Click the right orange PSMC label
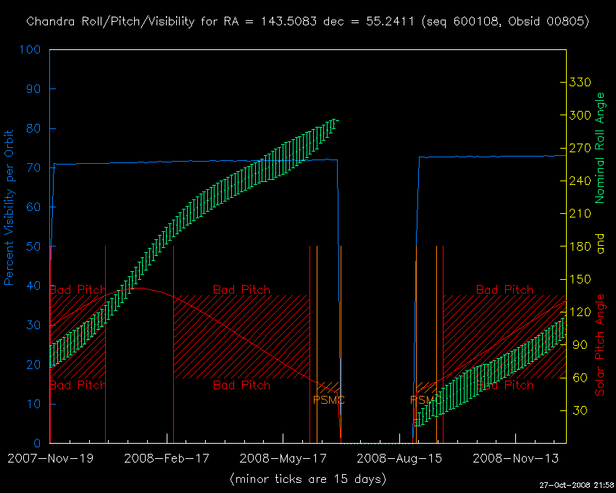The width and height of the screenshot is (616, 493). pos(426,399)
